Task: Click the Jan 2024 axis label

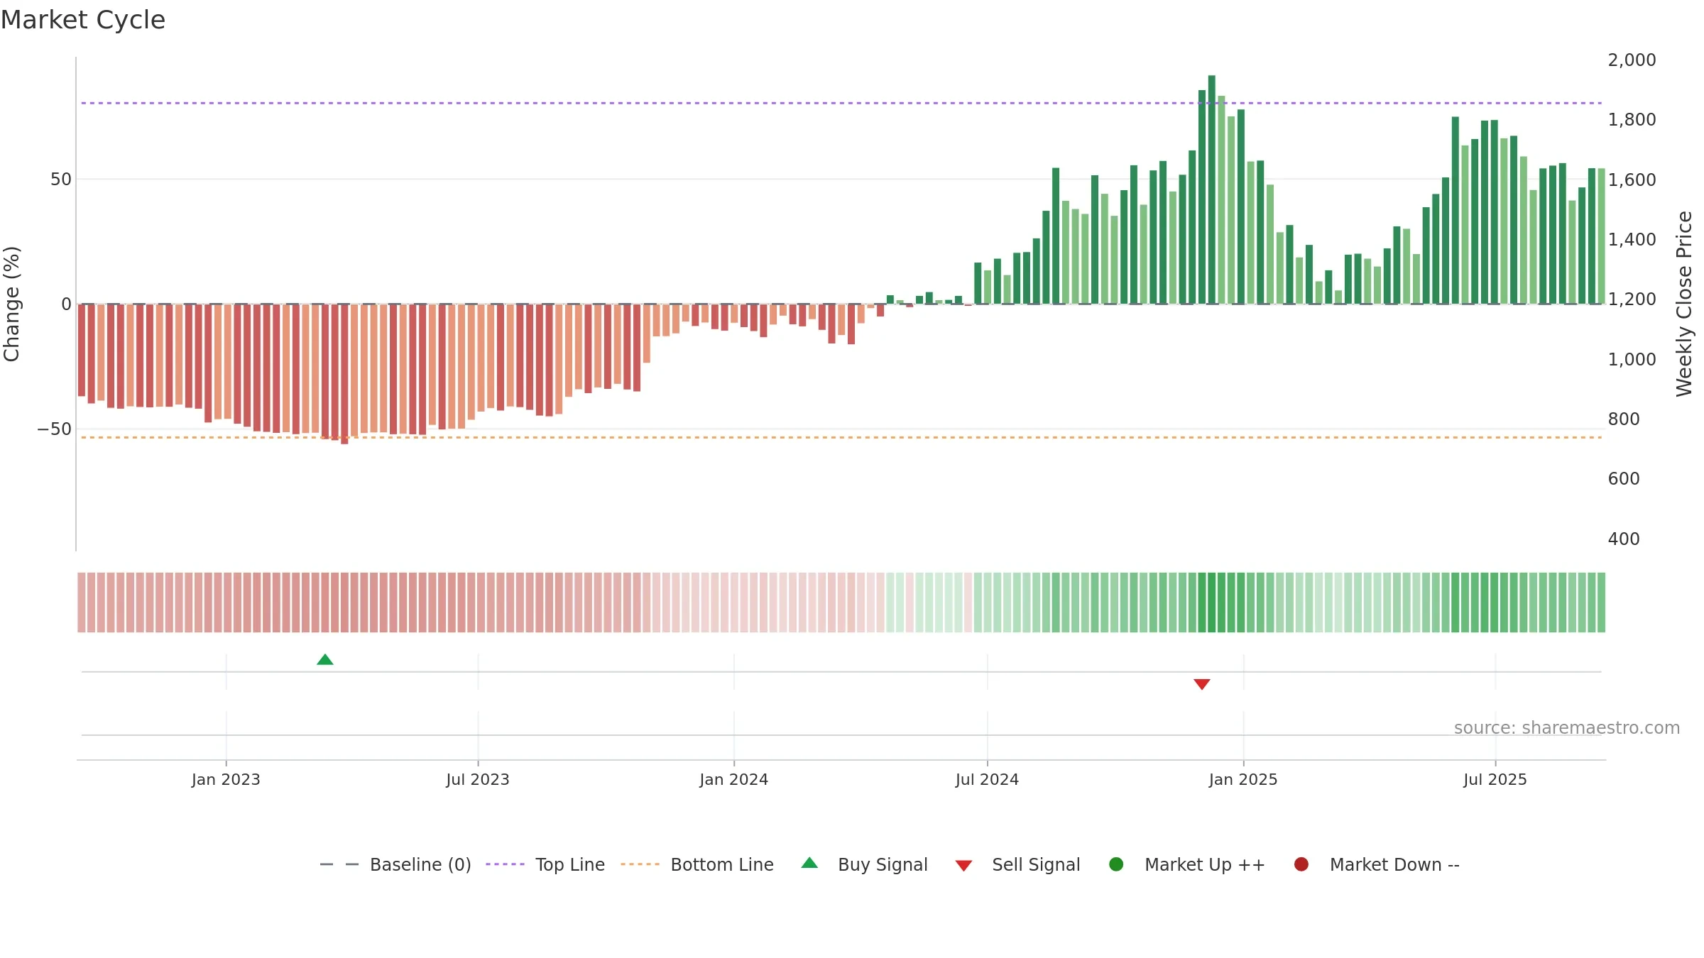Action: click(734, 779)
